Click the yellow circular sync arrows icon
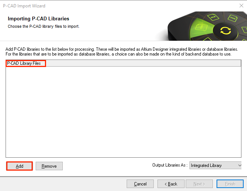Screen dimensions: 247x191 [225, 30]
